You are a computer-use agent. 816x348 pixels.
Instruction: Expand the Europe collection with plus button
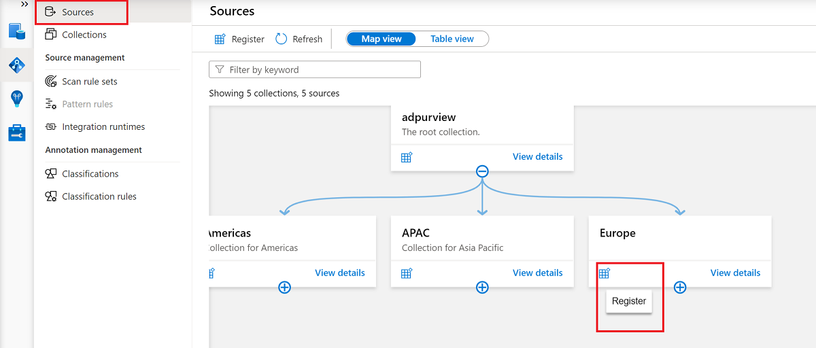(680, 288)
